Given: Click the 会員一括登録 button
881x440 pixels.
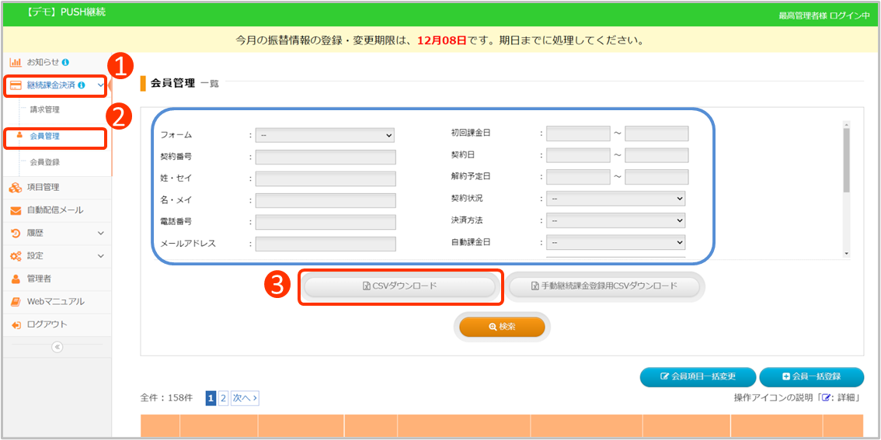Looking at the screenshot, I should click(x=811, y=376).
